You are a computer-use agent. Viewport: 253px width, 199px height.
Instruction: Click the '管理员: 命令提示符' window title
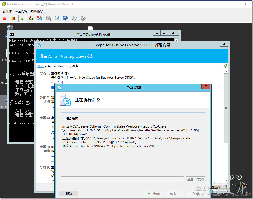click(x=94, y=34)
